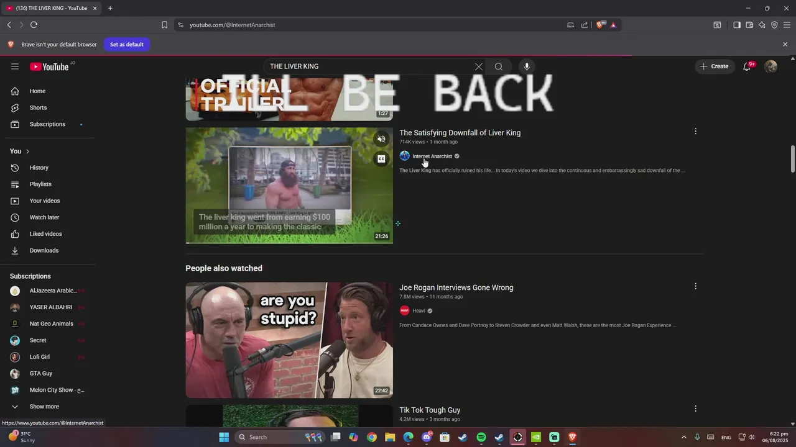Click the browser address bar URL
Viewport: 796px width, 447px height.
[232, 25]
